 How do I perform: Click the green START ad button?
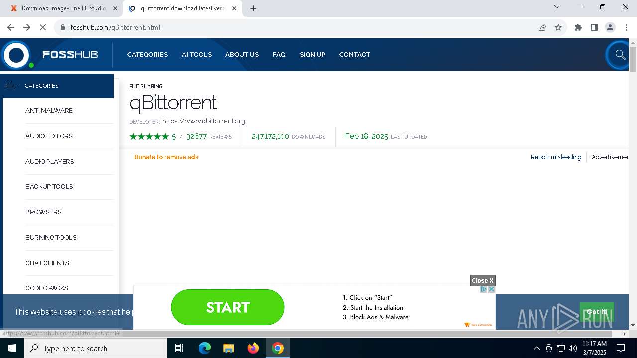(x=227, y=307)
